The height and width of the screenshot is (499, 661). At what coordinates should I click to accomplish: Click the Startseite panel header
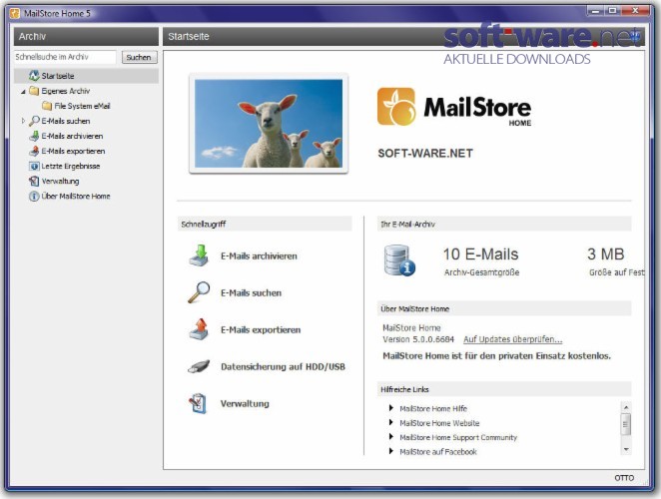403,36
